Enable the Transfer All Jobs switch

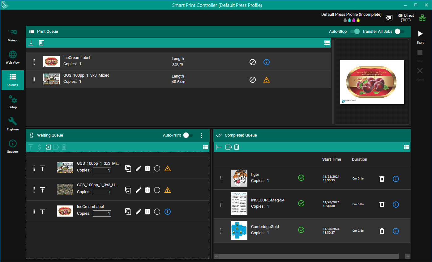(399, 32)
